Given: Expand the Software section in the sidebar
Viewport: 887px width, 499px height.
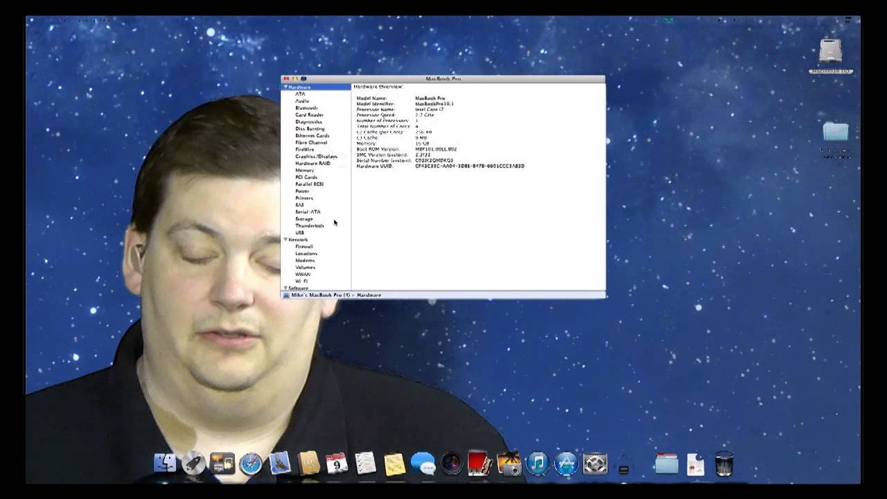Looking at the screenshot, I should click(286, 288).
